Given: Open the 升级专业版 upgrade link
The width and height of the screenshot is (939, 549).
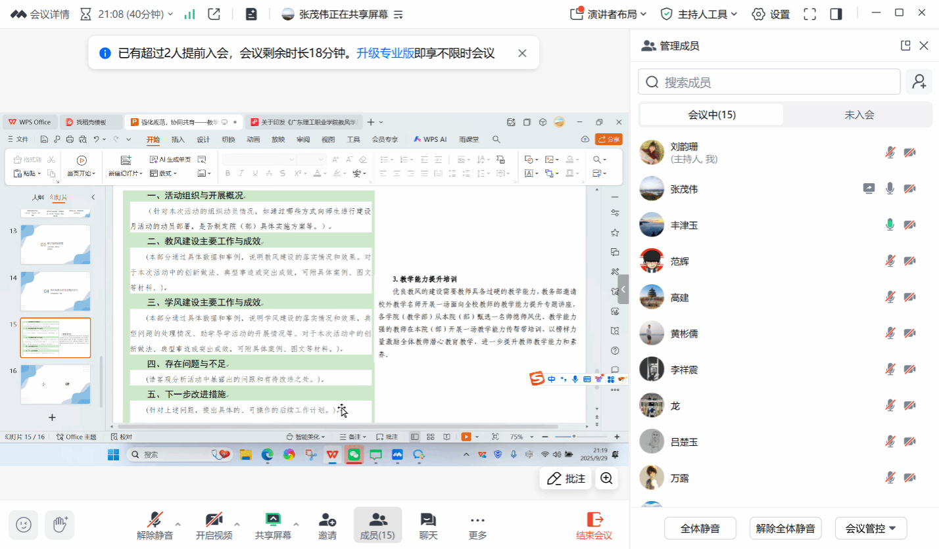Looking at the screenshot, I should pos(385,53).
